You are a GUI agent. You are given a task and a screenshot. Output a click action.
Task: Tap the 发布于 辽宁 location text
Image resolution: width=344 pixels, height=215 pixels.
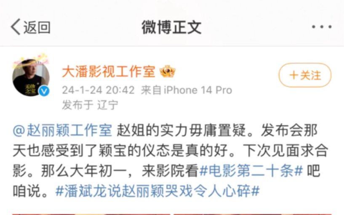coord(90,105)
